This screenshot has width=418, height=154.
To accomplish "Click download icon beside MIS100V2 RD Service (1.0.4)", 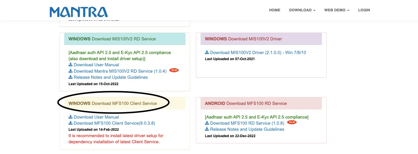I will (71, 71).
